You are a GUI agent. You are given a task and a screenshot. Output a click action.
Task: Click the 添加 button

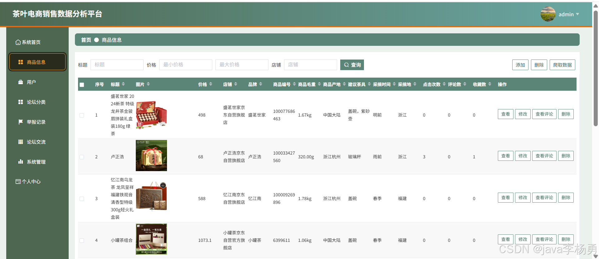coord(520,65)
